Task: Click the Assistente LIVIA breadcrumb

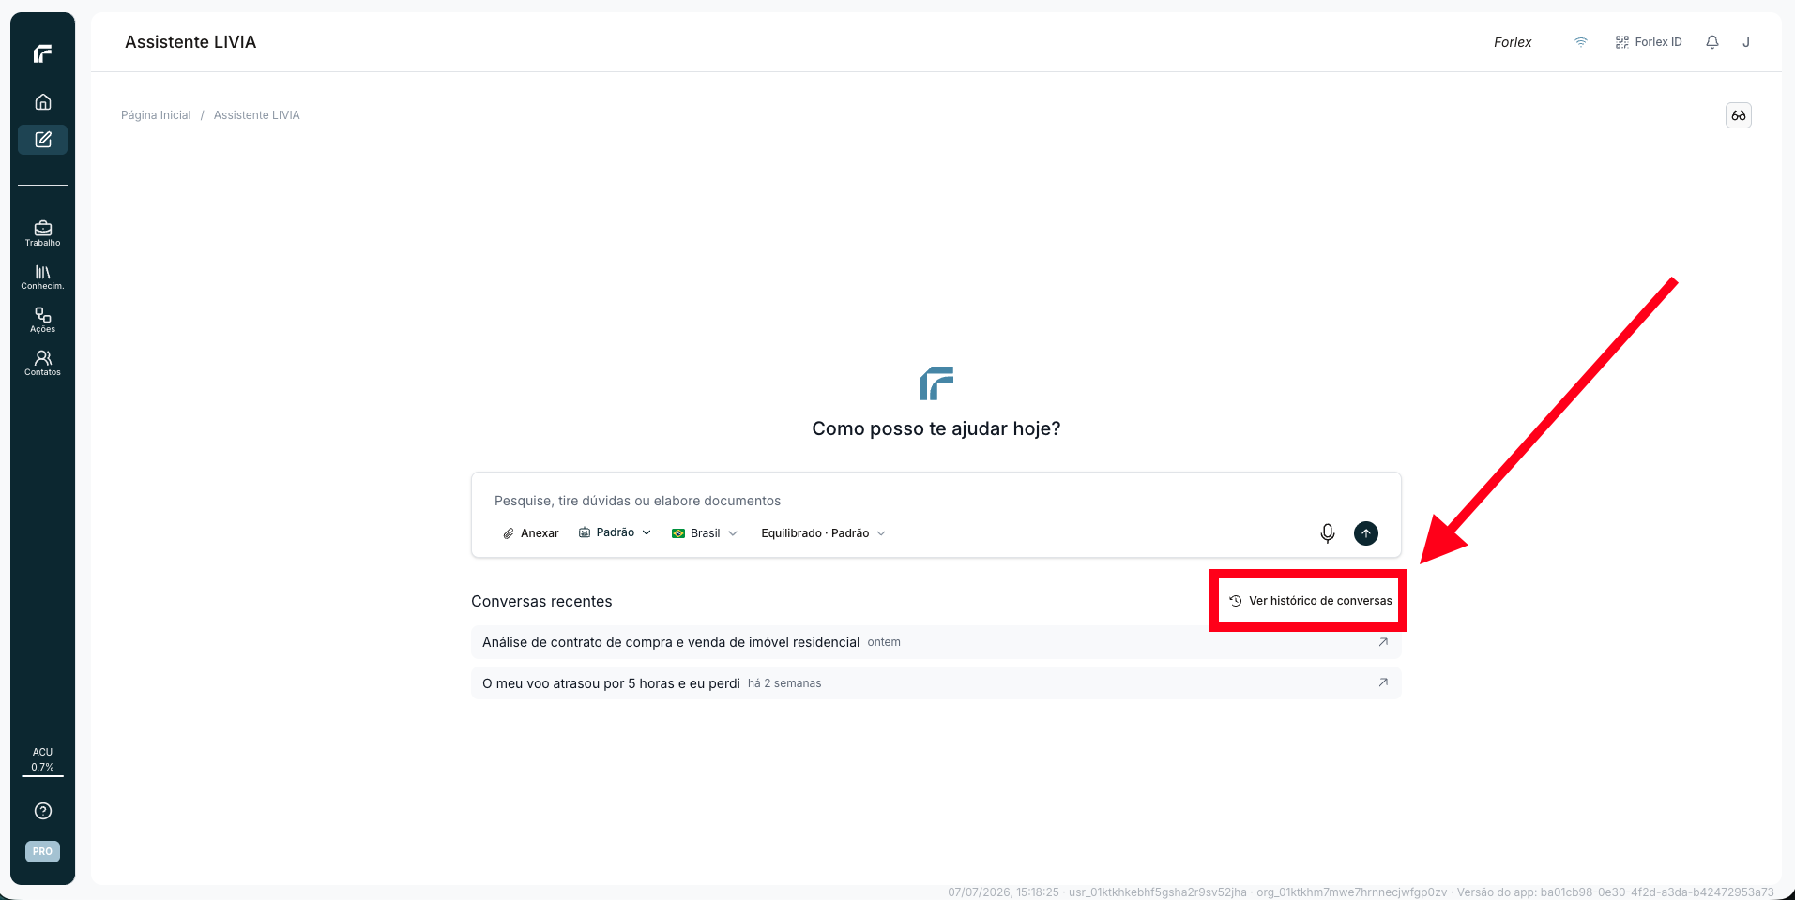Action: (257, 115)
